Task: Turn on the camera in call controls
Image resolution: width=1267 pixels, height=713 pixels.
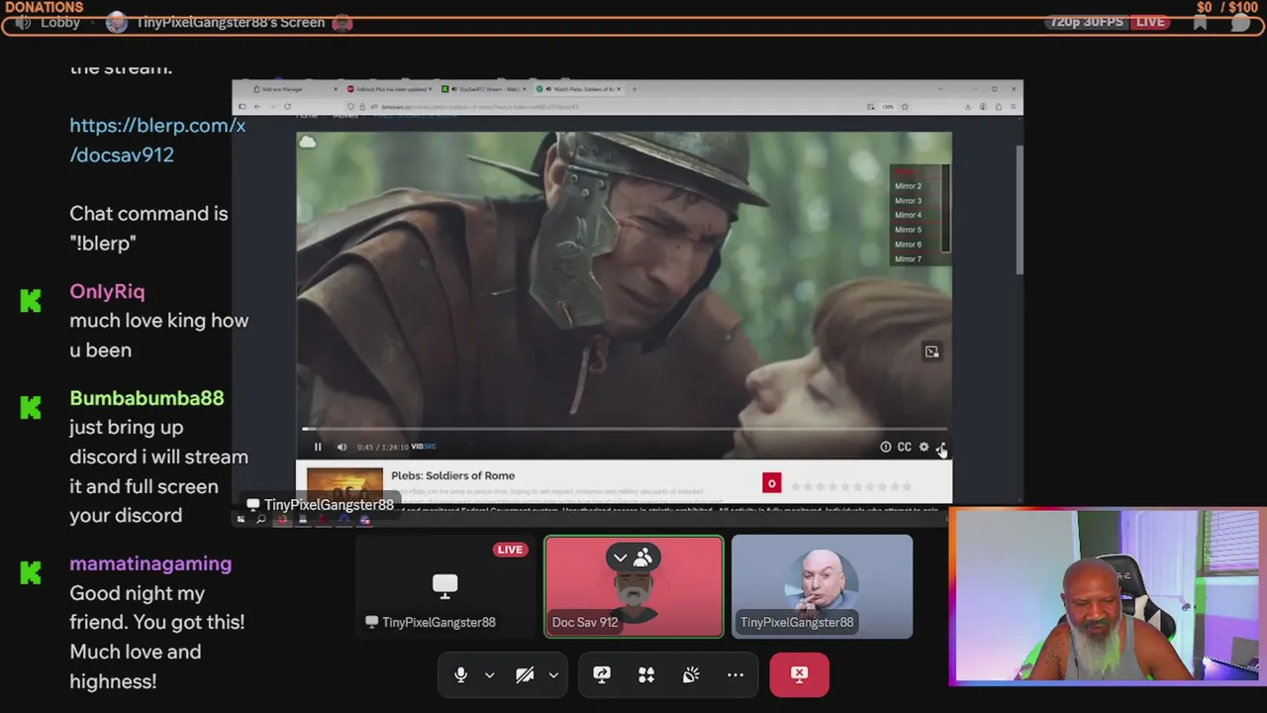Action: [525, 674]
